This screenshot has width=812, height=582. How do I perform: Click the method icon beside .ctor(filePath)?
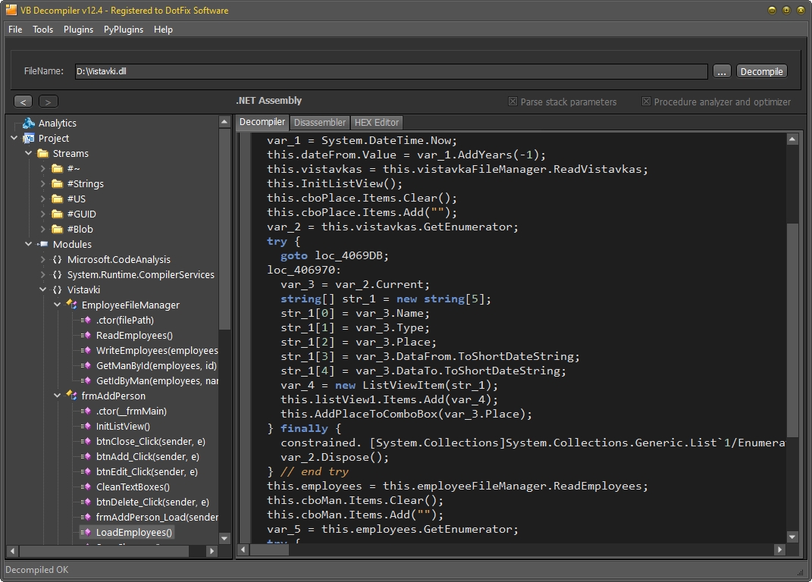point(86,320)
